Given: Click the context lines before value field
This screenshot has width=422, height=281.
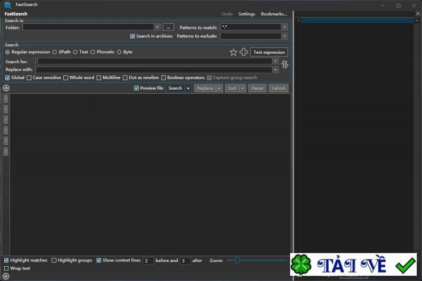Looking at the screenshot, I should click(148, 260).
